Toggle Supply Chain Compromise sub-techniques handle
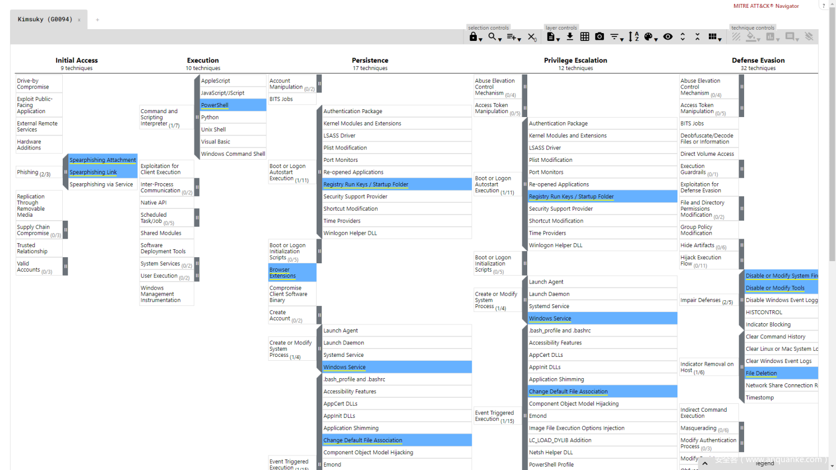 [x=66, y=230]
